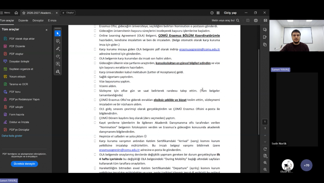
Task: Click the add comment tool icon
Action: [58, 41]
